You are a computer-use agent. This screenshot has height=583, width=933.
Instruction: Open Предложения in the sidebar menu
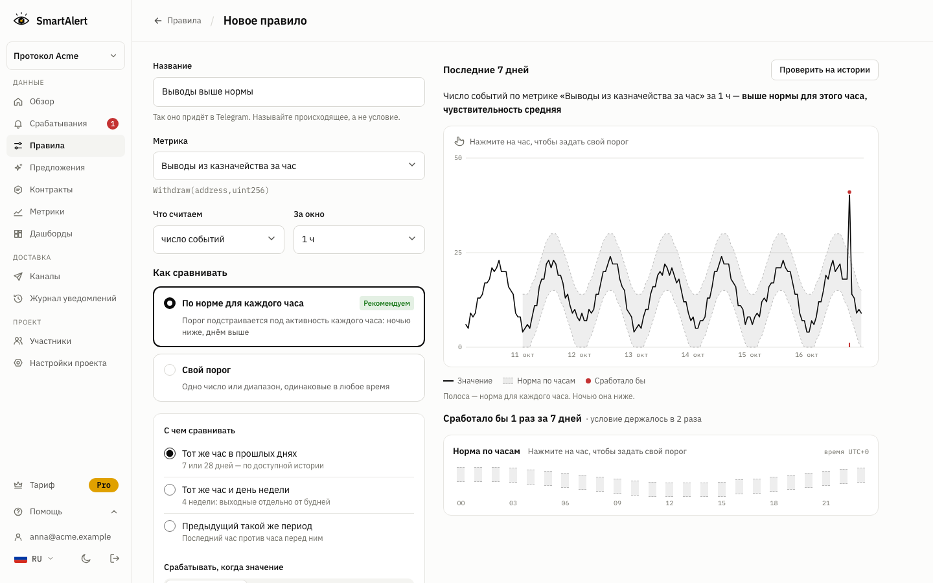point(65,168)
